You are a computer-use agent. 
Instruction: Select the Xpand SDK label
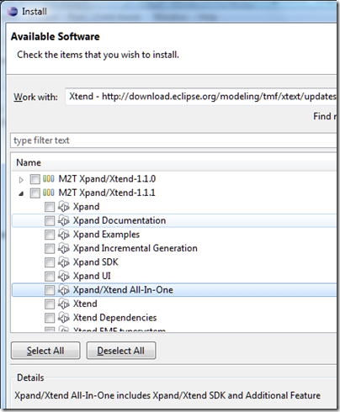[x=96, y=262]
